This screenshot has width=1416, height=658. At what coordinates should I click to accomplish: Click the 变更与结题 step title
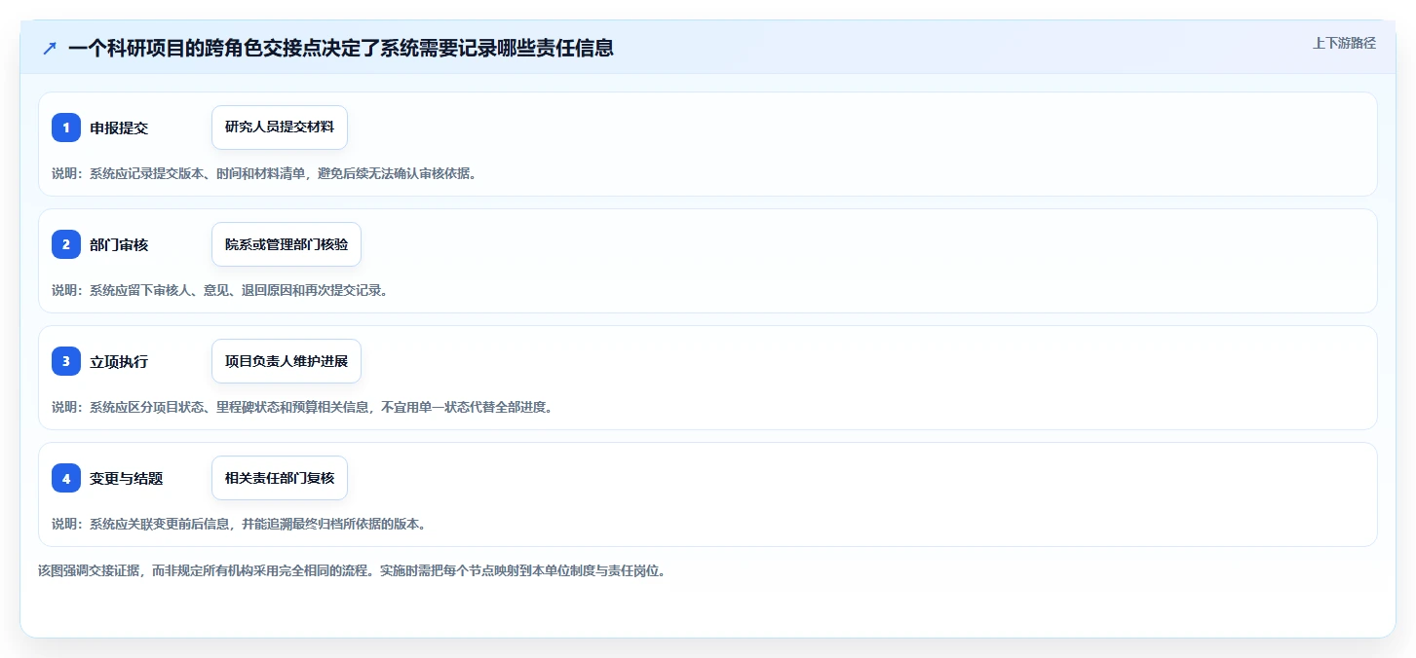(x=127, y=478)
